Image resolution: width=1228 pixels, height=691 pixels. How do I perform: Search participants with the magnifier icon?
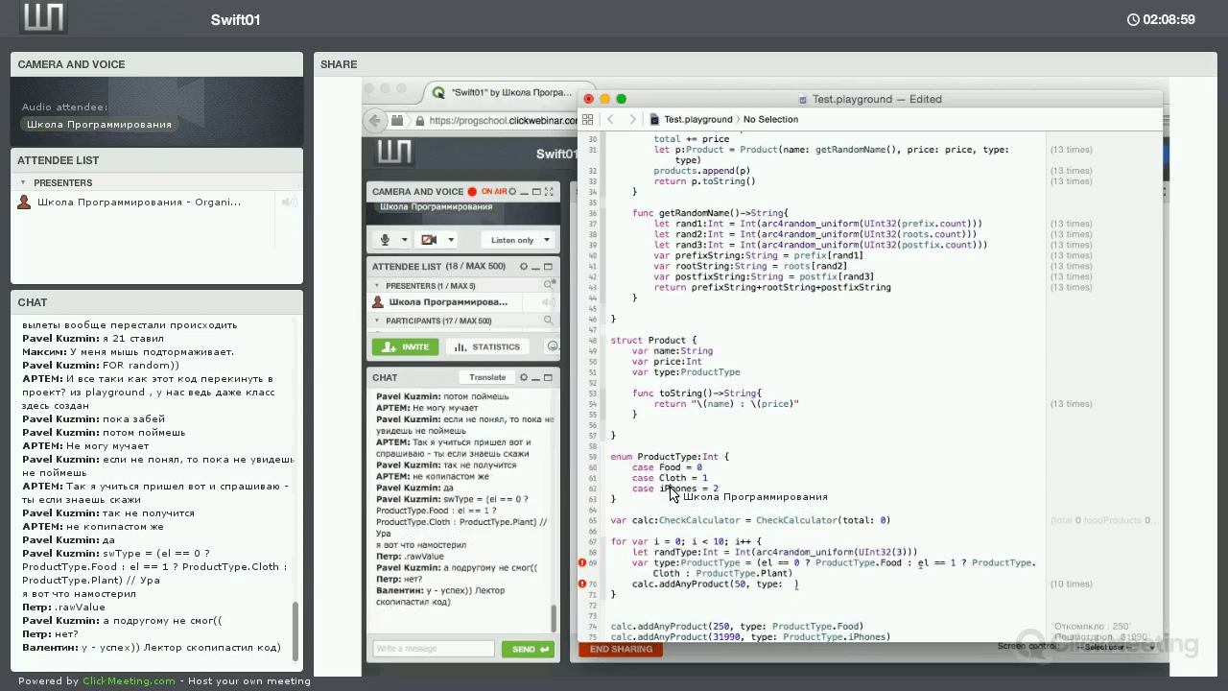coord(549,321)
